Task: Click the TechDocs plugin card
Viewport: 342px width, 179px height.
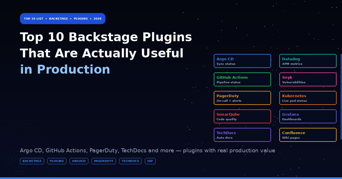Action: tap(242, 135)
